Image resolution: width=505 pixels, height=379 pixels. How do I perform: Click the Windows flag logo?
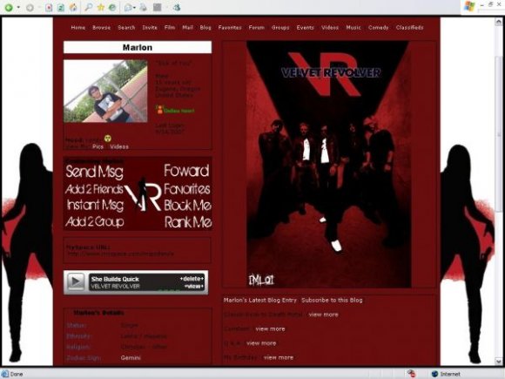470,6
